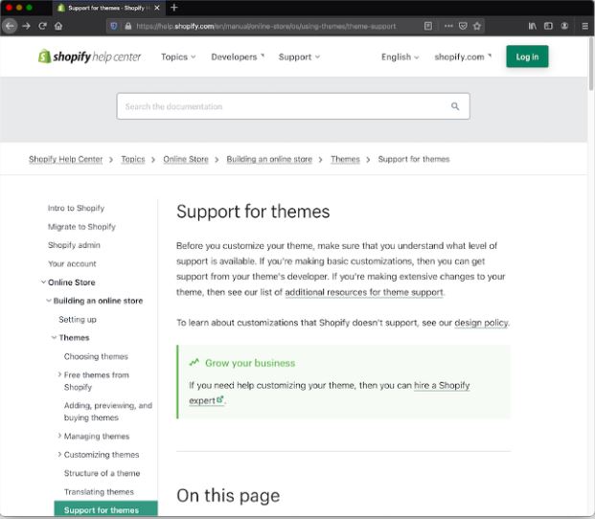View site security via the padlock icon
Viewport: 595px width, 519px height.
click(x=128, y=26)
